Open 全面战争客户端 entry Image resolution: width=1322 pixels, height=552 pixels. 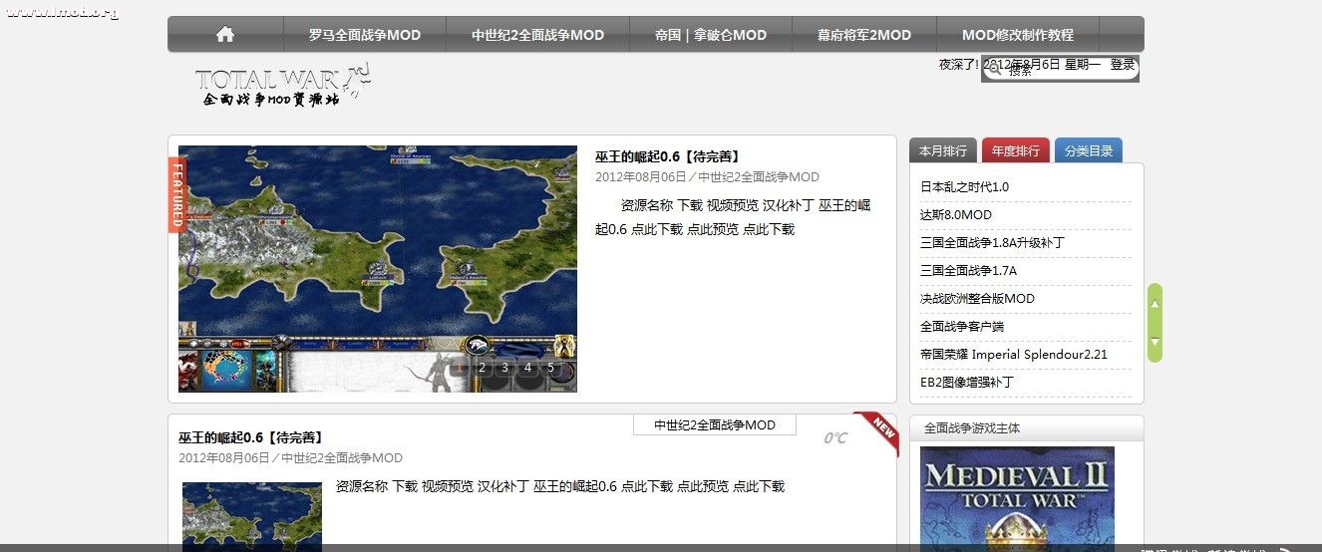(x=962, y=326)
